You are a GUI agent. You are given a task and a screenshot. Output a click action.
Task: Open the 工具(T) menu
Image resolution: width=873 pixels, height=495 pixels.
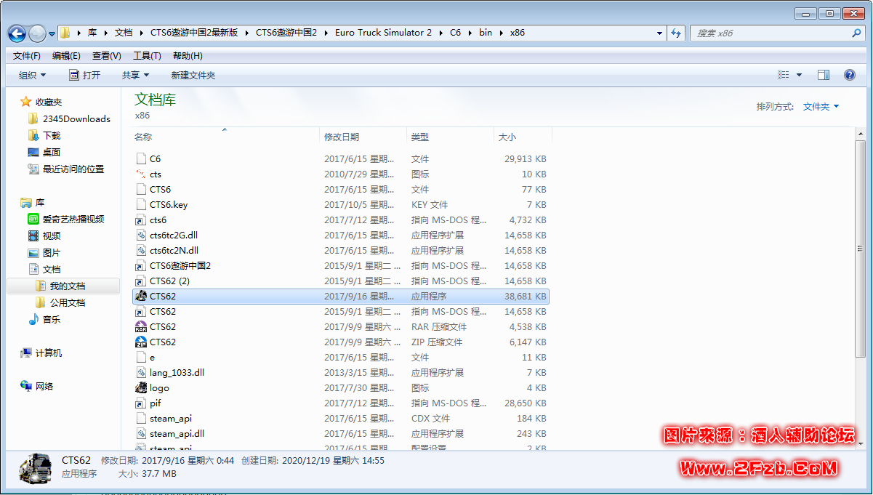coord(147,56)
